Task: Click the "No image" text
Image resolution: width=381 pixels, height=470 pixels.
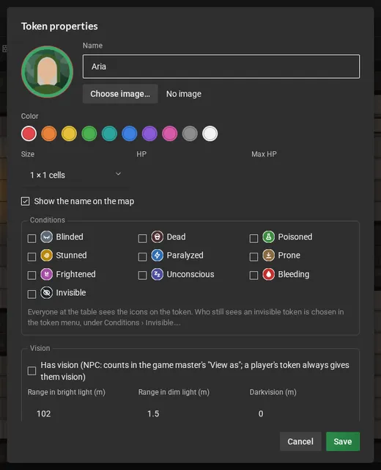Action: pyautogui.click(x=184, y=94)
